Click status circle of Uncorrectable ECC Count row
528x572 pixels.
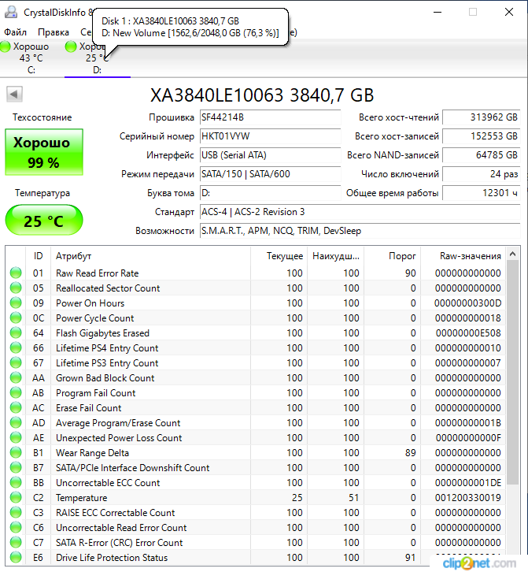click(16, 482)
